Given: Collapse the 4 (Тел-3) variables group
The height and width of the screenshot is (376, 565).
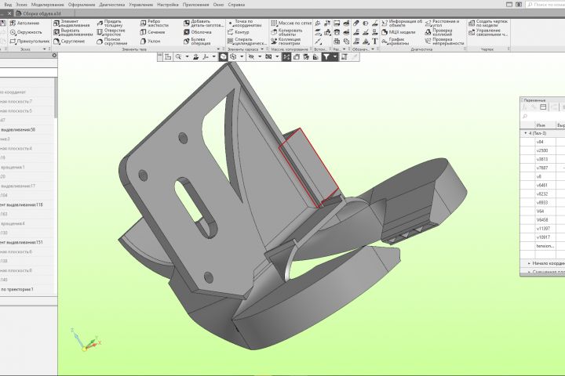Looking at the screenshot, I should coord(525,133).
